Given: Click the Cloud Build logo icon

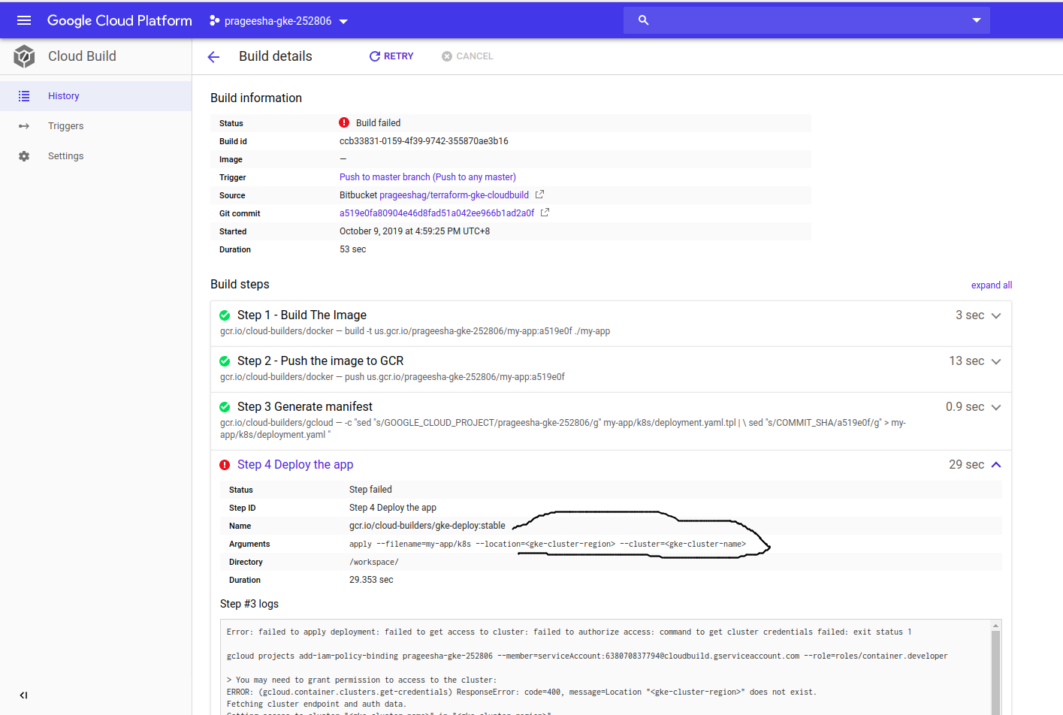Looking at the screenshot, I should click(x=24, y=56).
